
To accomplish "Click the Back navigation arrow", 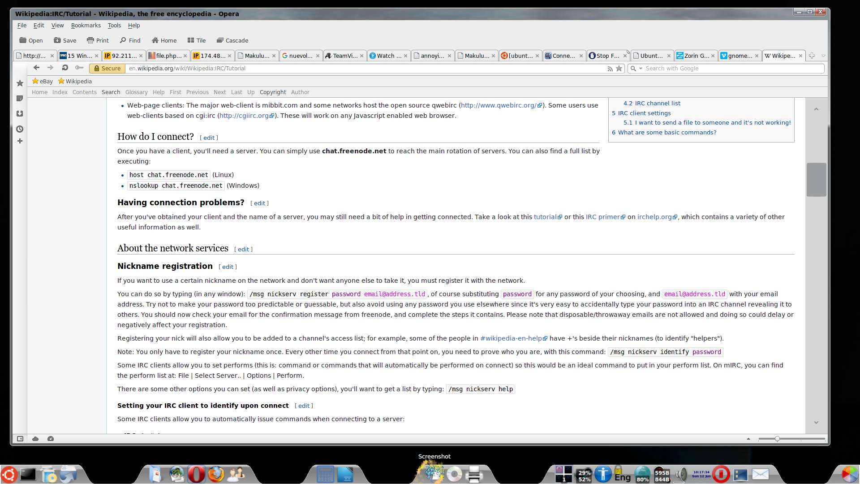I will [37, 68].
